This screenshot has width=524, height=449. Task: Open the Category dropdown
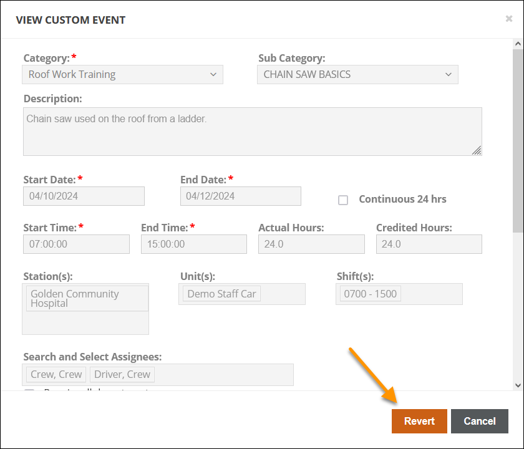(x=123, y=74)
